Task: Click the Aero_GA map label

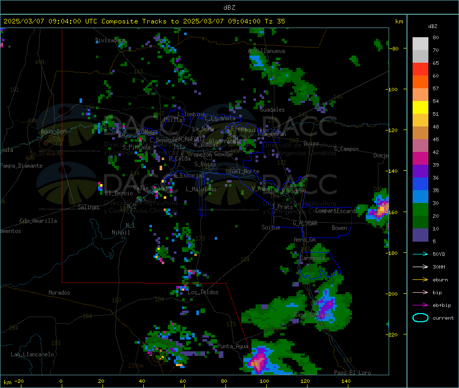Action: (305, 240)
